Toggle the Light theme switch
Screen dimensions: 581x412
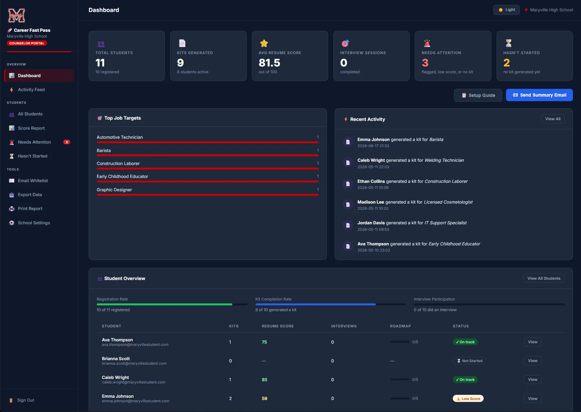[x=506, y=10]
